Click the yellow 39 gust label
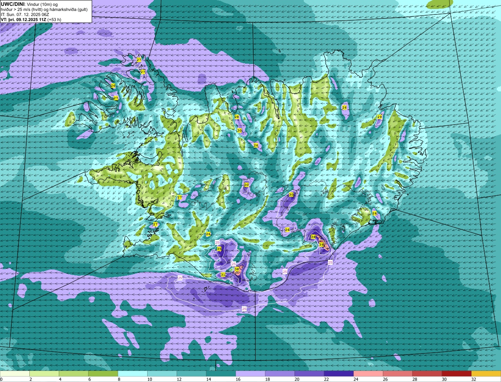The height and width of the screenshot is (382, 501). (321, 245)
